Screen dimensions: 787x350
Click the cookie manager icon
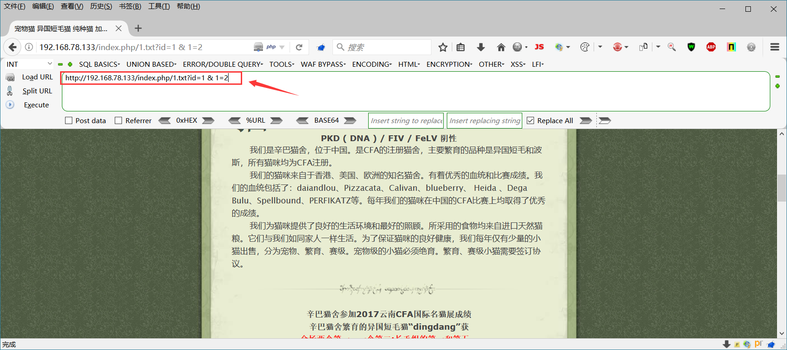click(585, 47)
